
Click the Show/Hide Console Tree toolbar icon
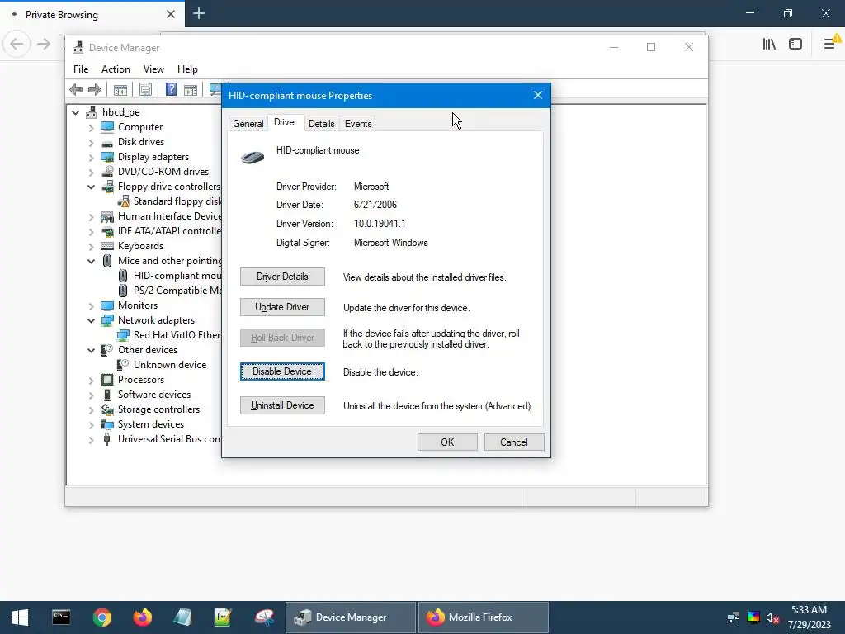tap(120, 89)
